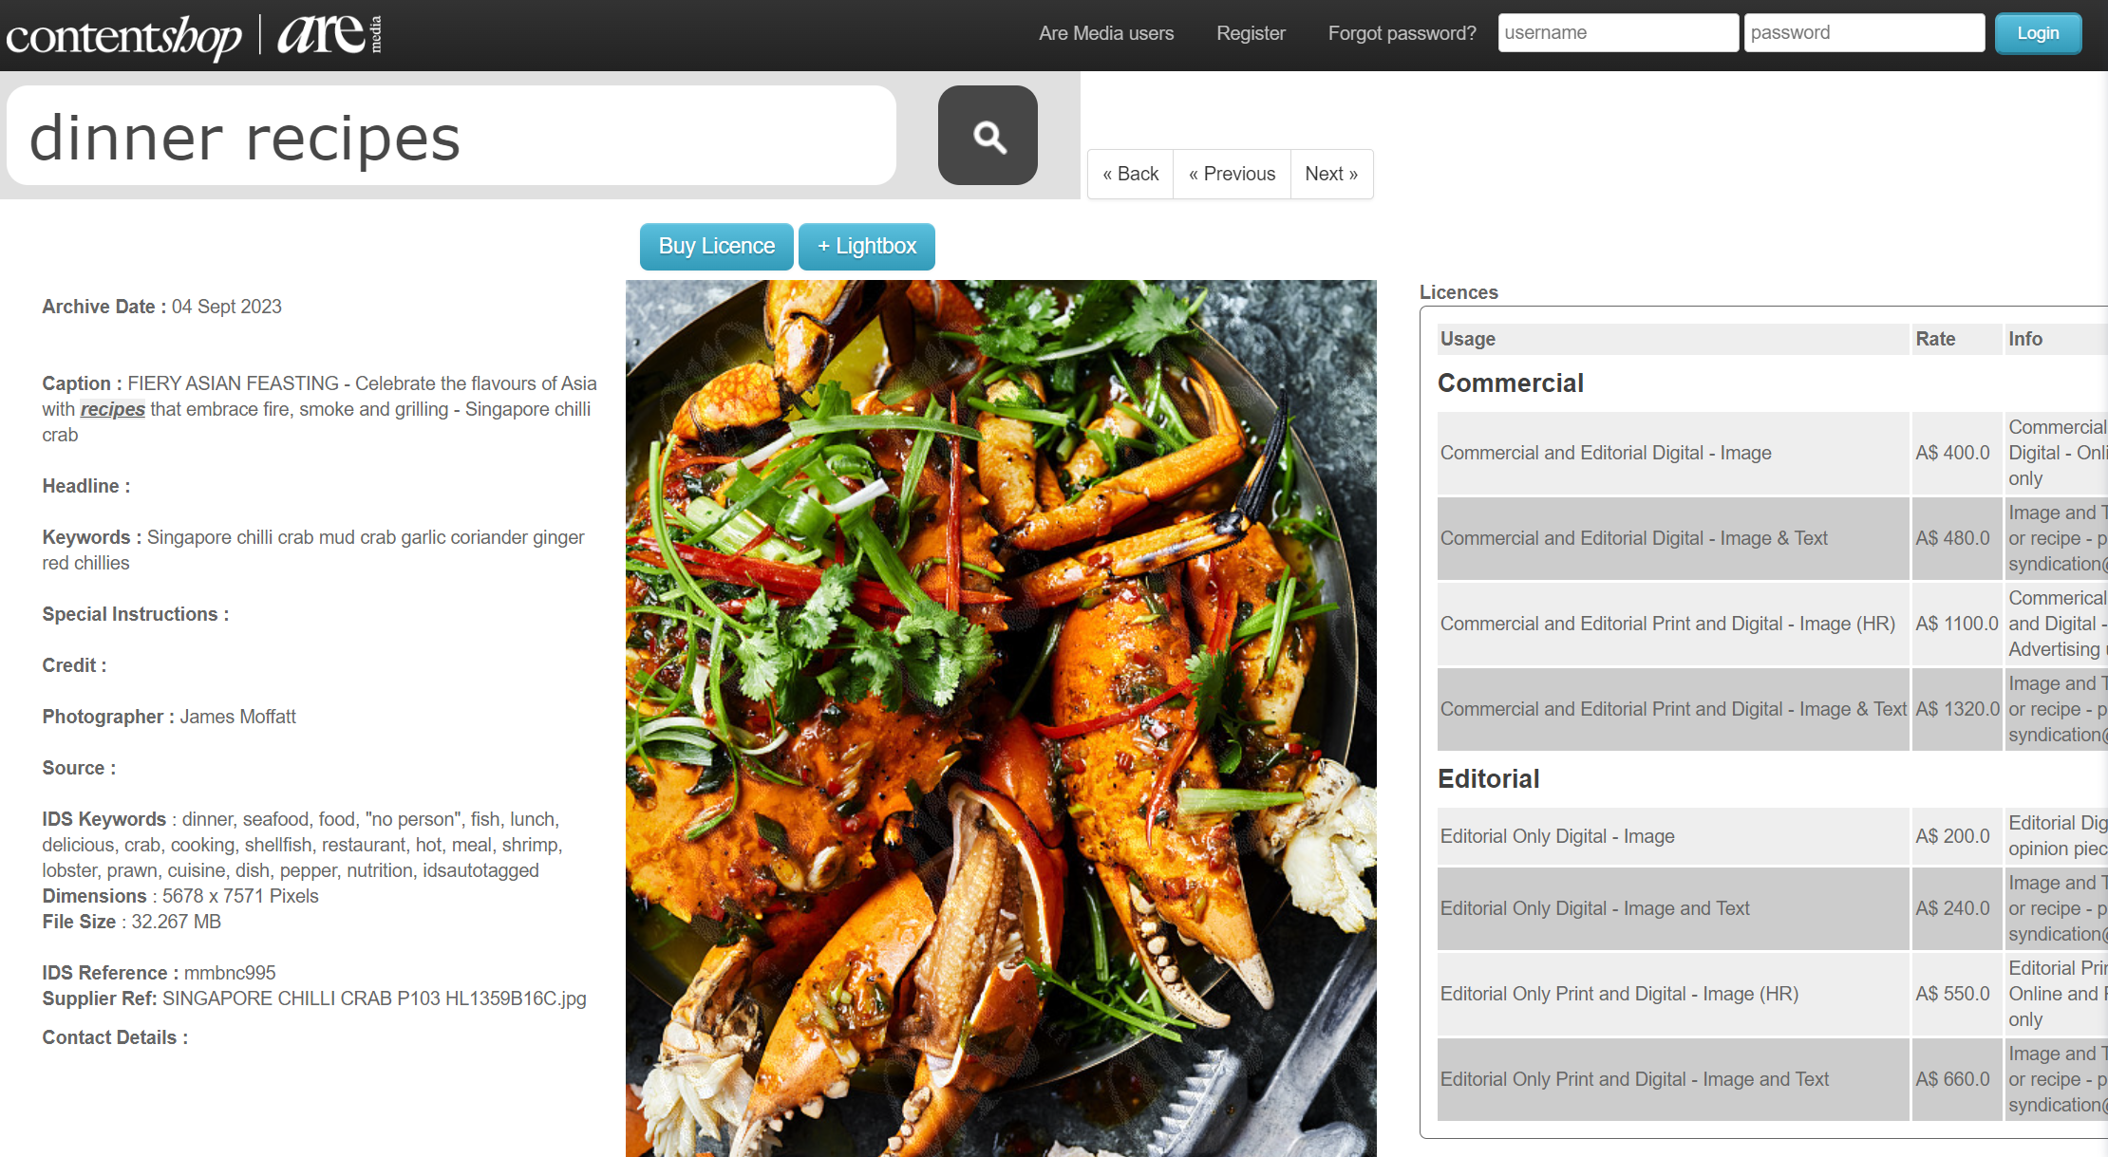Select Editorial Only Digital - Image licence
Image resolution: width=2108 pixels, height=1157 pixels.
(x=1556, y=836)
